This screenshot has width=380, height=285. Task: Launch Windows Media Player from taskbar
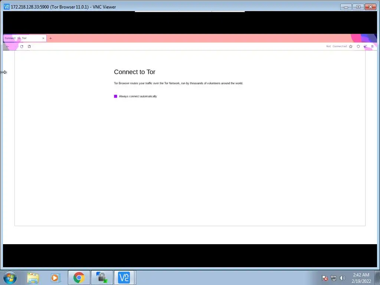click(x=56, y=278)
